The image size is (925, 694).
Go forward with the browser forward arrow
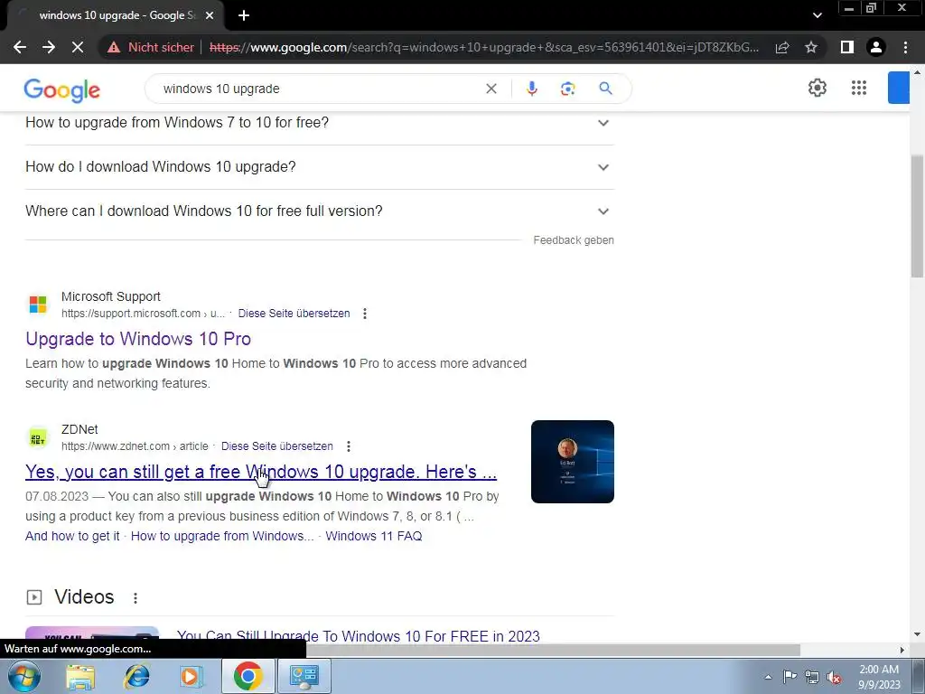[x=49, y=47]
